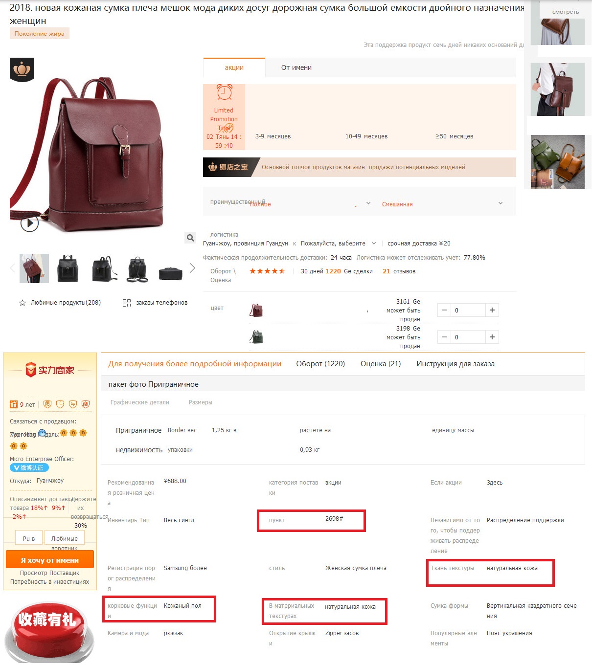
Task: Increase quantity for the green backpack
Action: pyautogui.click(x=492, y=337)
